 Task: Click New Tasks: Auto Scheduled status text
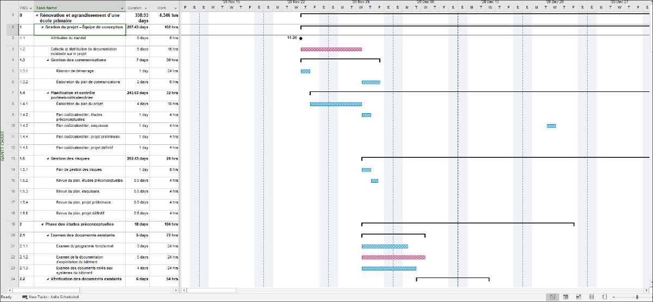tap(54, 297)
